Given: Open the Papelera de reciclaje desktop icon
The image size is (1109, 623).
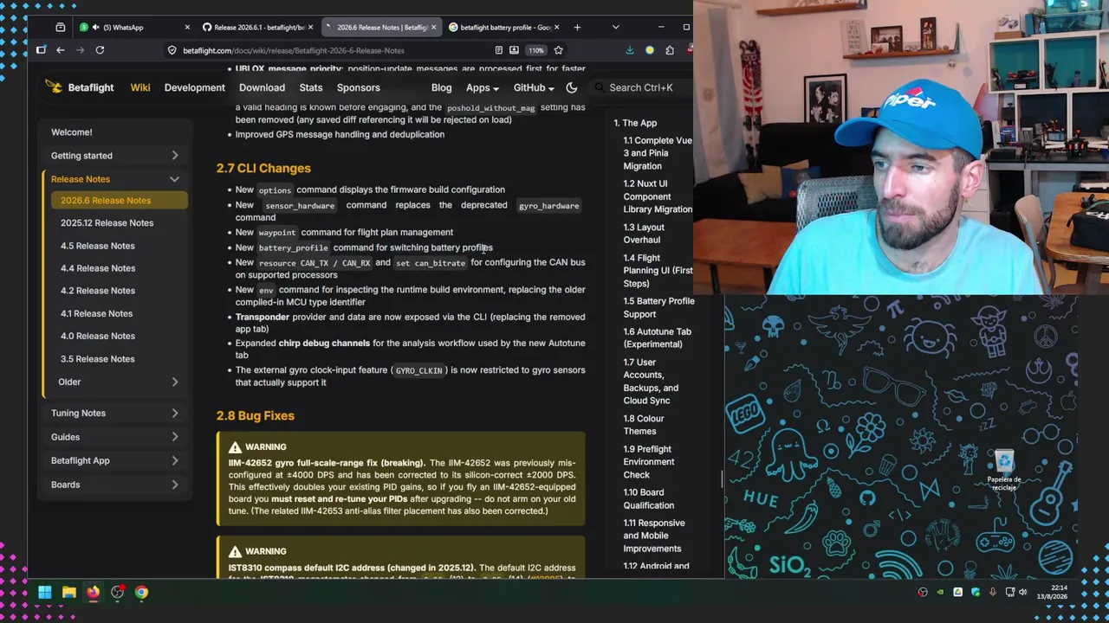Looking at the screenshot, I should (1004, 471).
